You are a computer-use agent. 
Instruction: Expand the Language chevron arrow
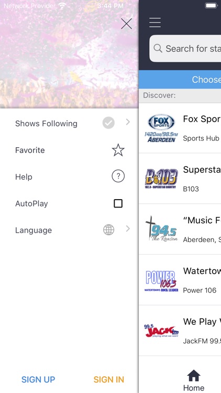(128, 228)
